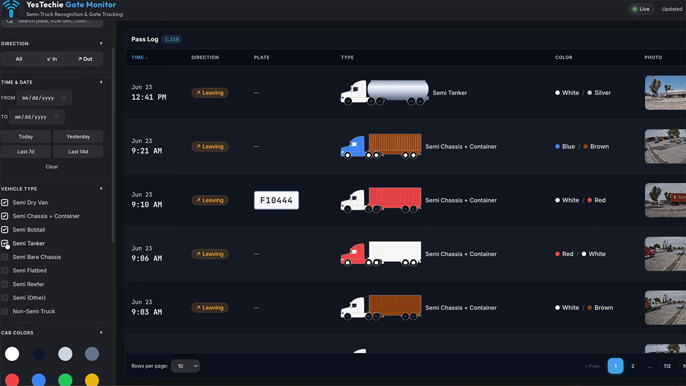The image size is (686, 386).
Task: Click the FROM date input field
Action: 44,98
